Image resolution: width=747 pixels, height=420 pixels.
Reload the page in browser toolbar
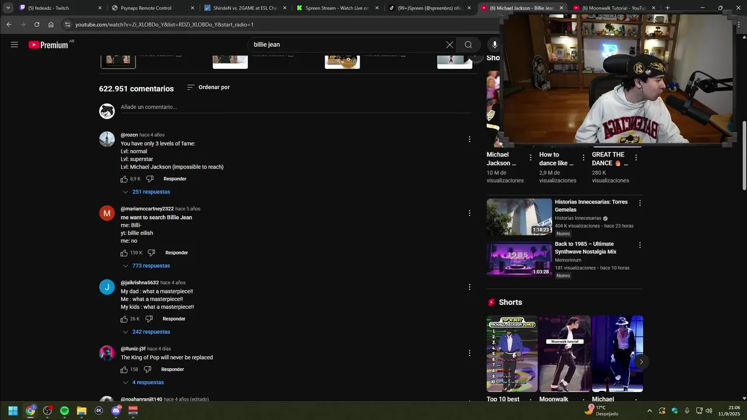pos(37,24)
